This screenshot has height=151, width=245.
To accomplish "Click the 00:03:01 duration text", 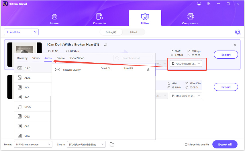I will coord(194,88).
